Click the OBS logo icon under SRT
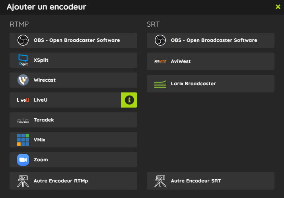 click(160, 40)
